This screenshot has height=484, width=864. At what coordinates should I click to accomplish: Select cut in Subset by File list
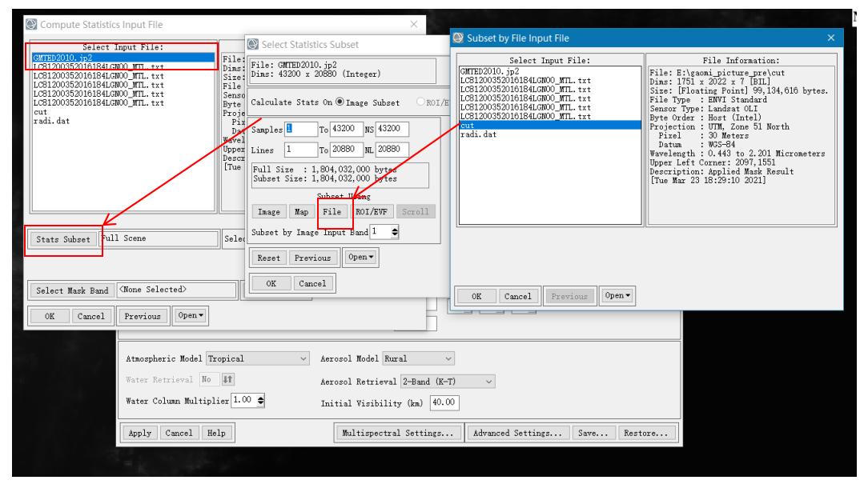point(550,125)
